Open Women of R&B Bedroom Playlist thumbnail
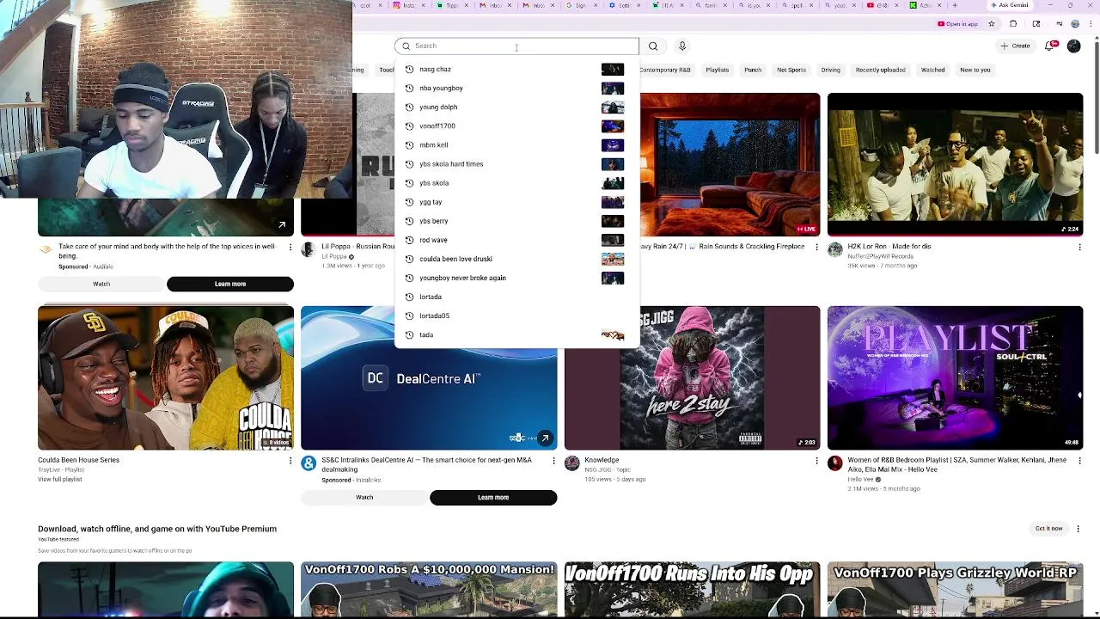This screenshot has height=619, width=1100. 955,377
